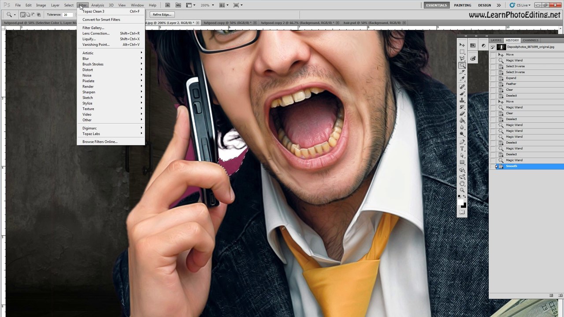Set history brush source for Expand state
564x317 pixels.
(493, 78)
